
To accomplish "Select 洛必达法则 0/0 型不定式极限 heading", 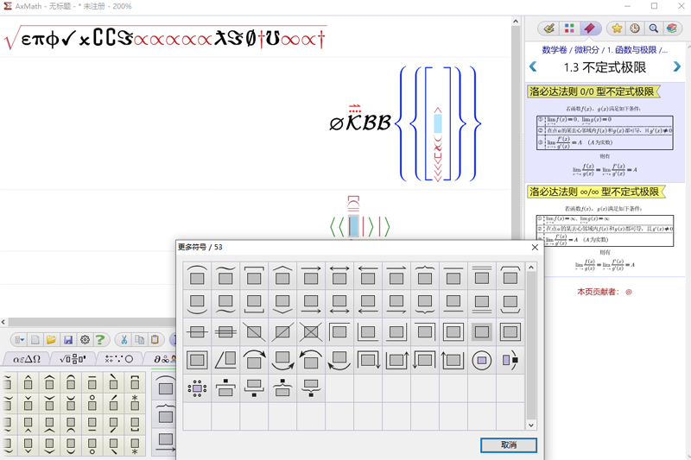I will coord(593,91).
